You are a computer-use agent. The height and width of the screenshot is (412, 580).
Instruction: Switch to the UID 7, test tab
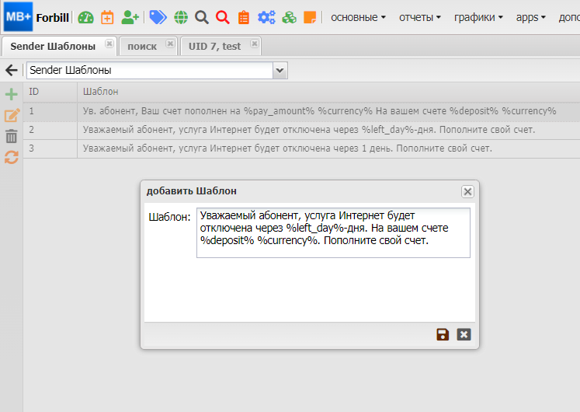tap(214, 46)
